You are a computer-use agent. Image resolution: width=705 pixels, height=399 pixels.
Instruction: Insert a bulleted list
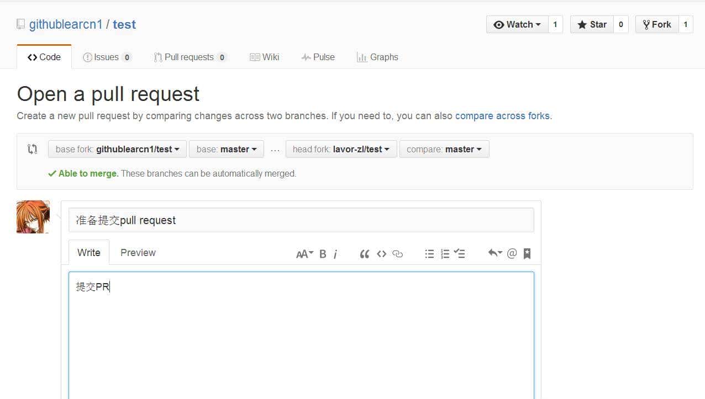point(429,254)
